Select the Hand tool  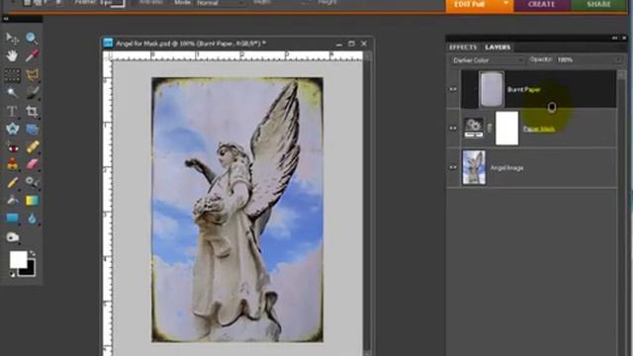tap(12, 55)
